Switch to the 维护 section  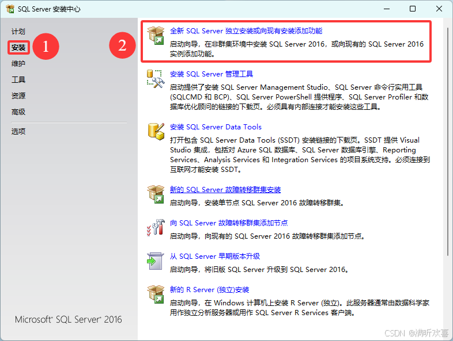[x=18, y=63]
